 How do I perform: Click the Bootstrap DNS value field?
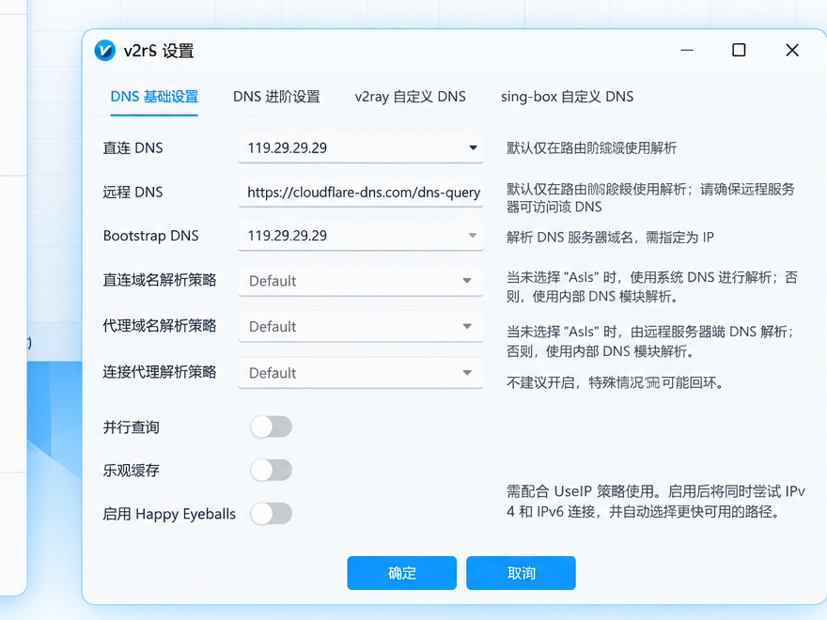pos(361,236)
